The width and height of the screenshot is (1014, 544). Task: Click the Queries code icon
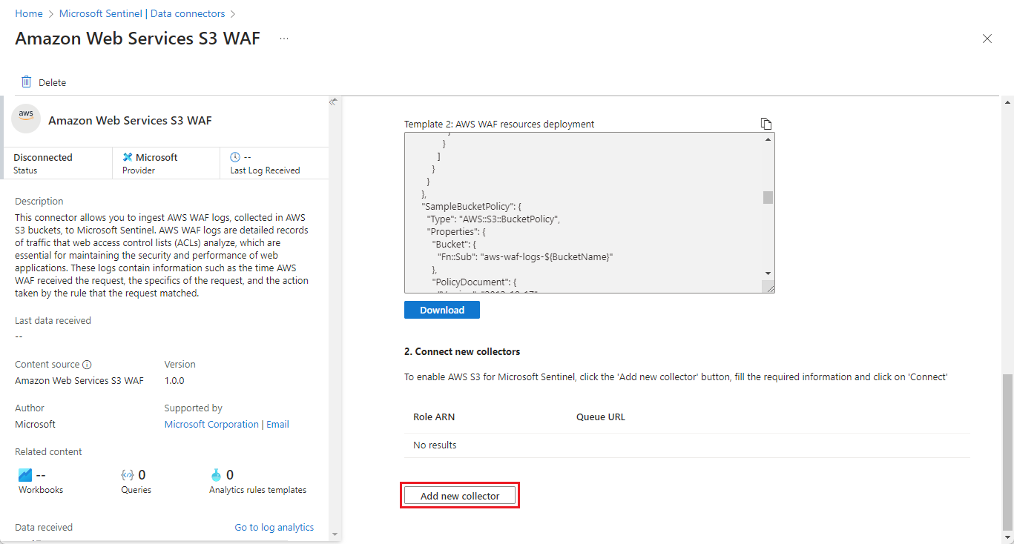(x=128, y=474)
